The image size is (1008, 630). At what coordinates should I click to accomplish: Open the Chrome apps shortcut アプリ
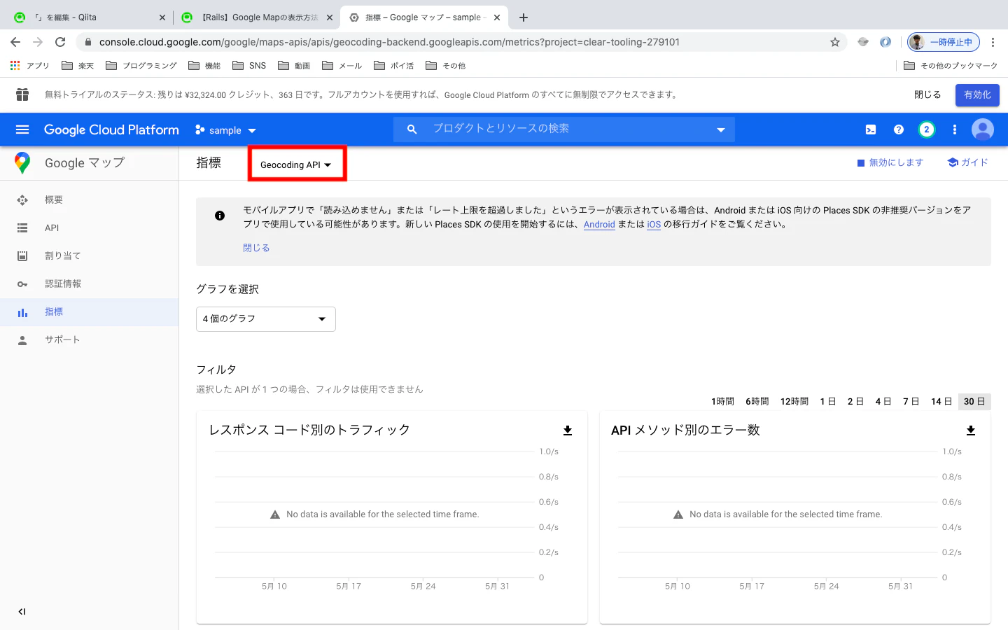point(29,66)
